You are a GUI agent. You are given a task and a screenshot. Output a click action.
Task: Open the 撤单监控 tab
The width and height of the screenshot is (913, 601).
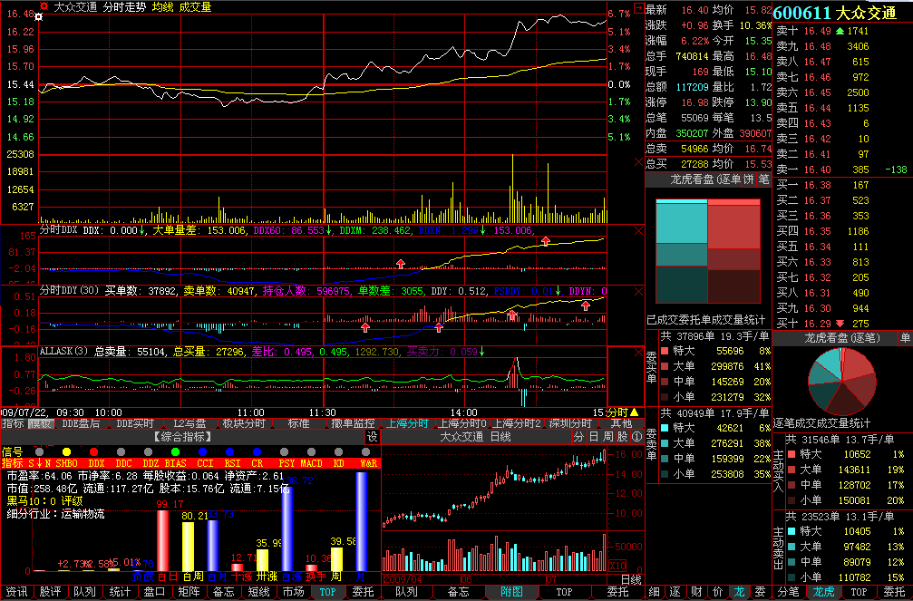click(354, 423)
